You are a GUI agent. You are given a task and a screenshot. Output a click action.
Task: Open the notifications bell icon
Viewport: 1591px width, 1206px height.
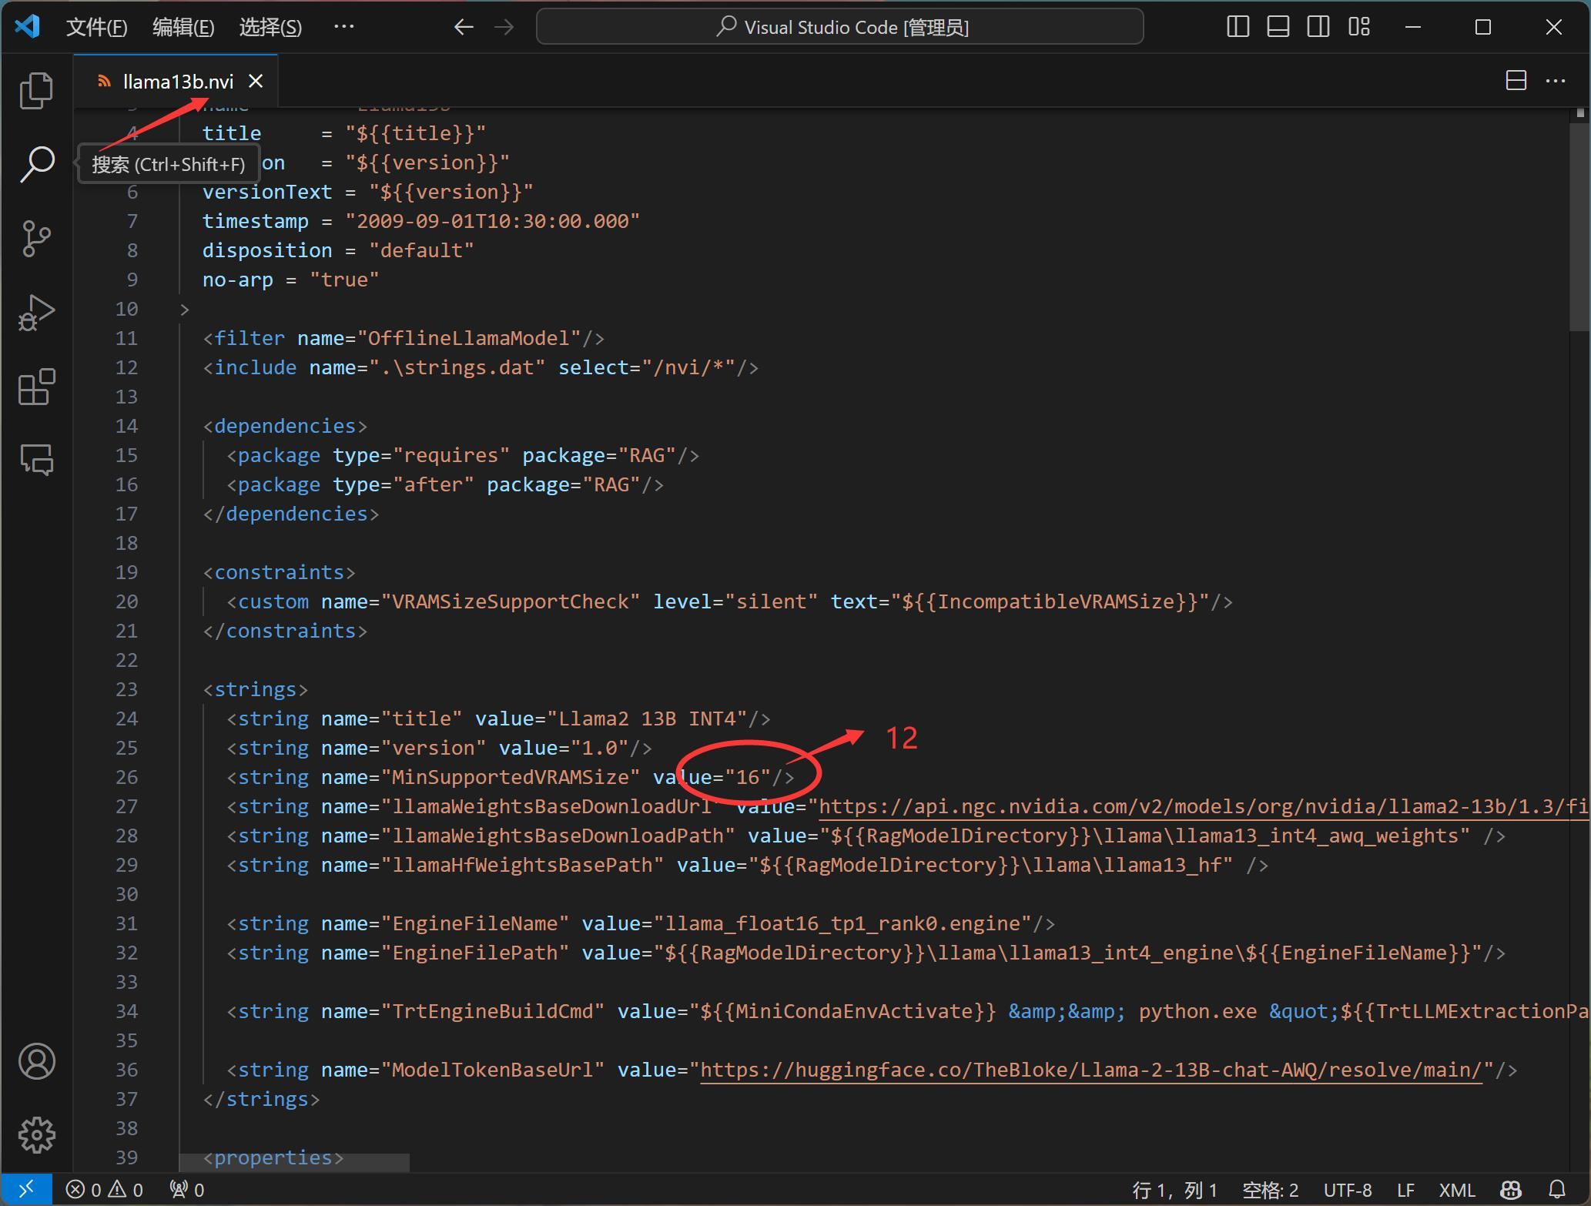pos(1557,1190)
